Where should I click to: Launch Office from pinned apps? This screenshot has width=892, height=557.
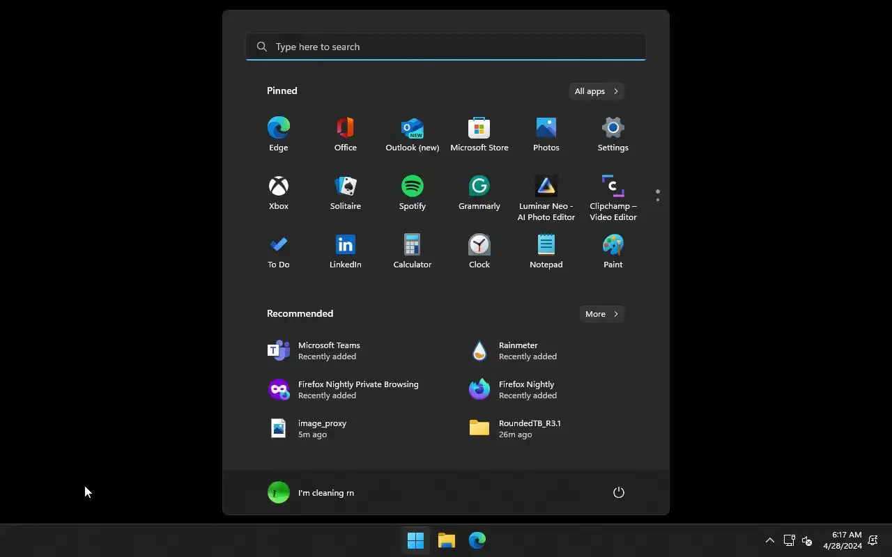point(346,134)
